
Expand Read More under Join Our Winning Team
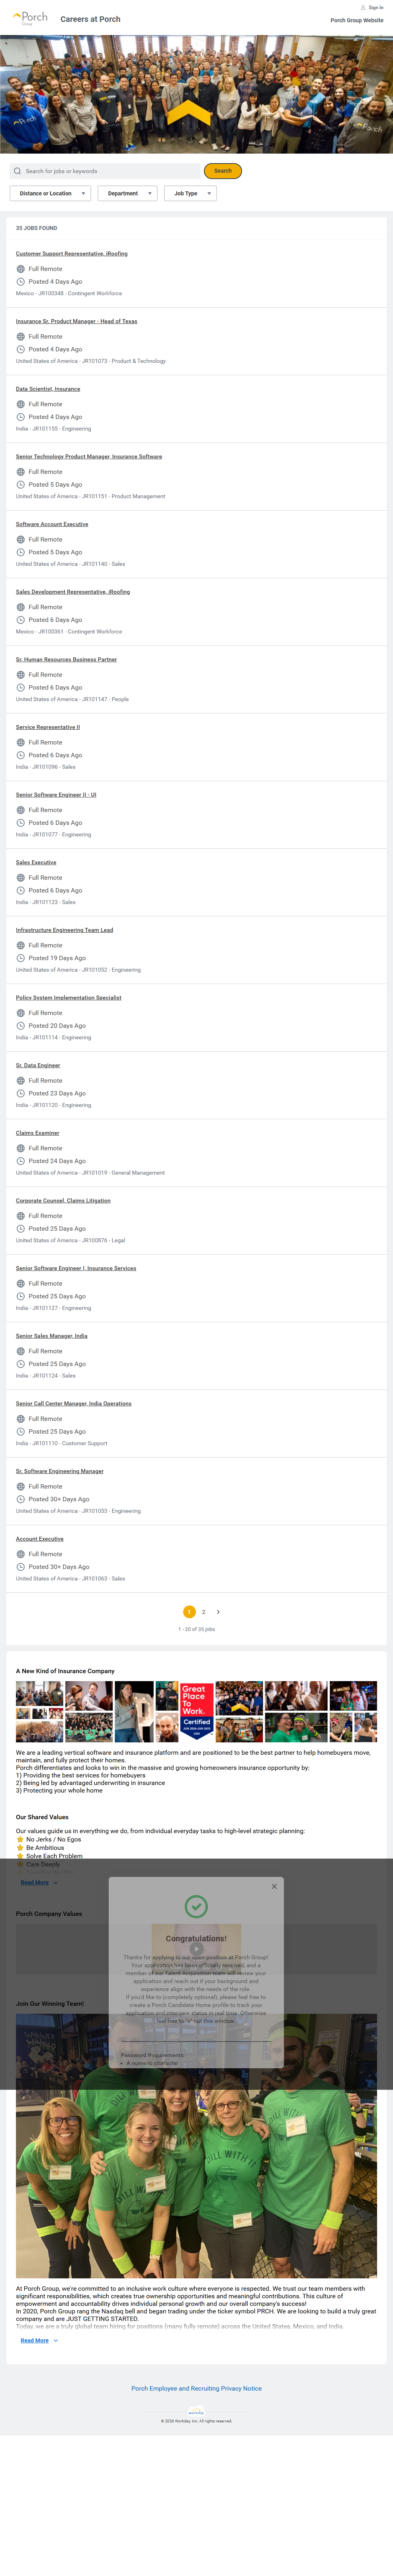[x=38, y=2341]
